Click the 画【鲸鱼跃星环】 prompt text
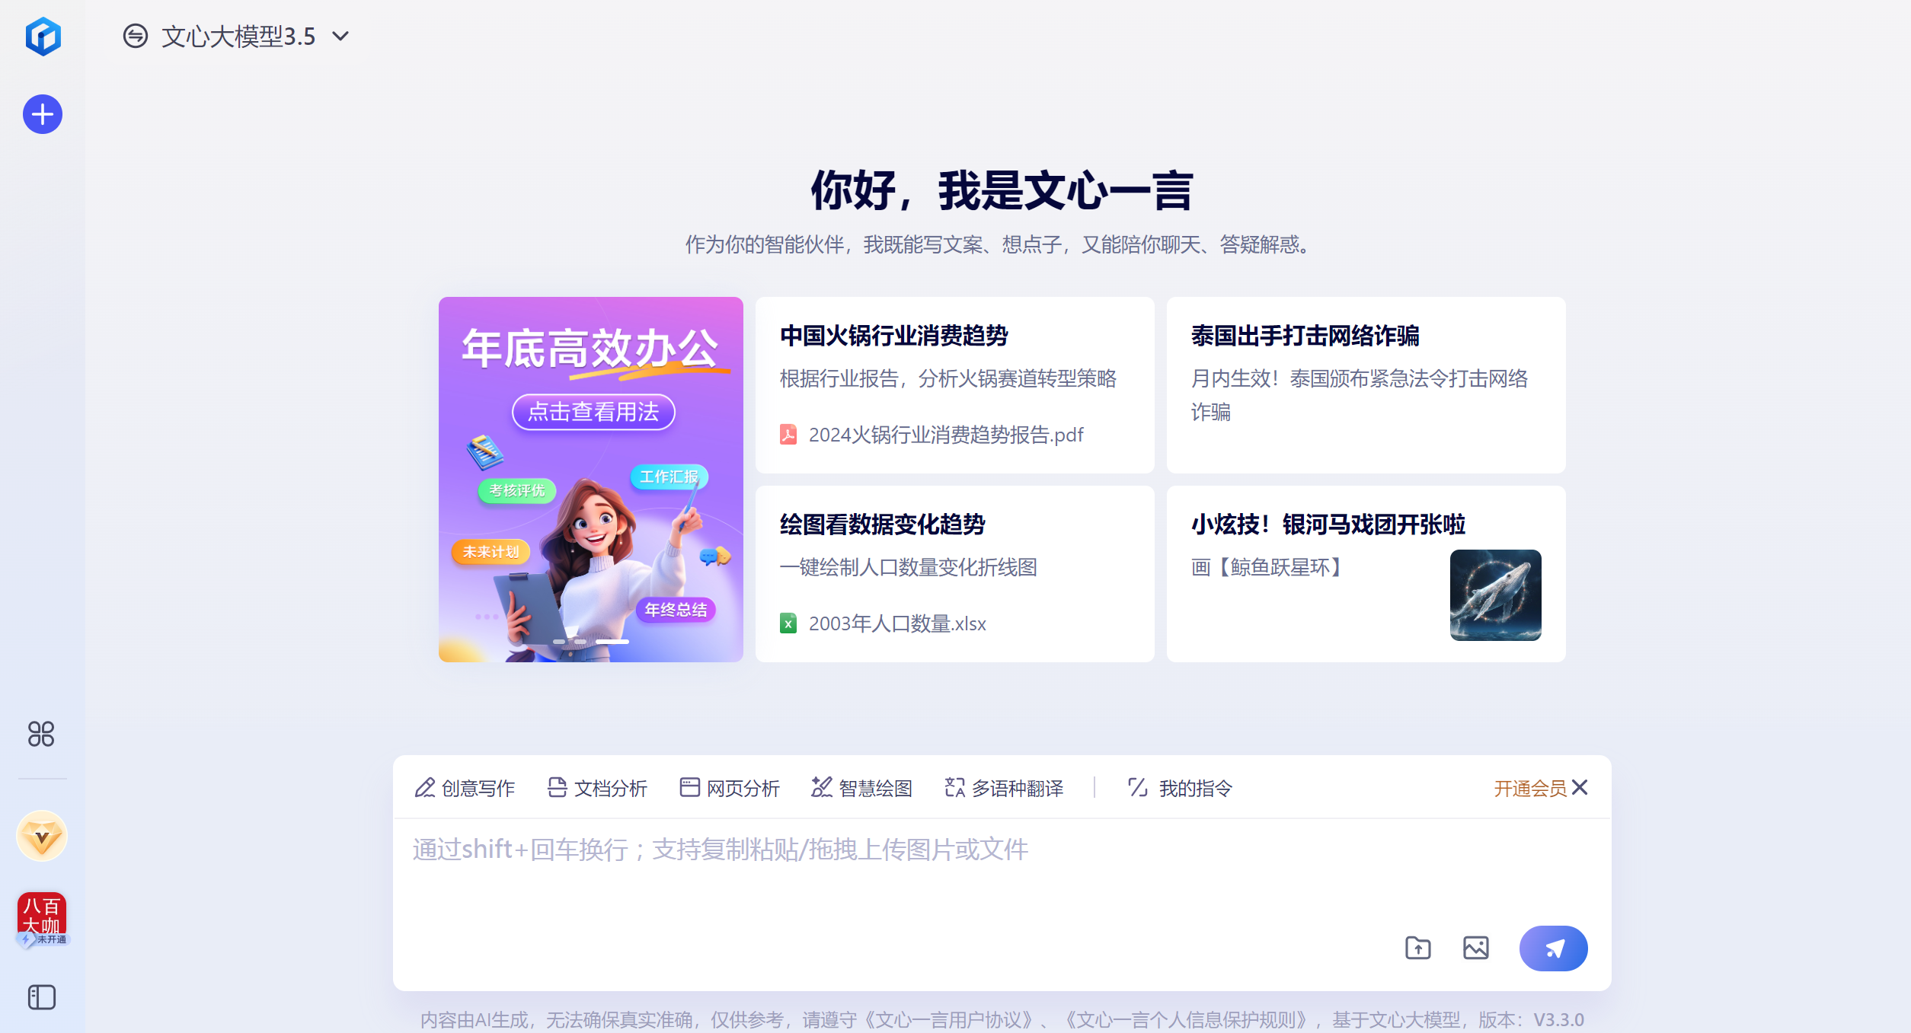The height and width of the screenshot is (1033, 1911). coord(1268,567)
